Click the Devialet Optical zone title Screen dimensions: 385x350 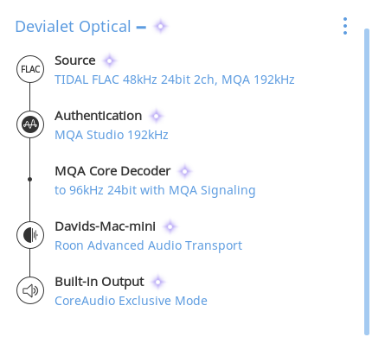73,27
